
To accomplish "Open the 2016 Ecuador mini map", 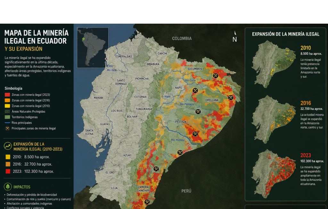I will [x=273, y=119].
